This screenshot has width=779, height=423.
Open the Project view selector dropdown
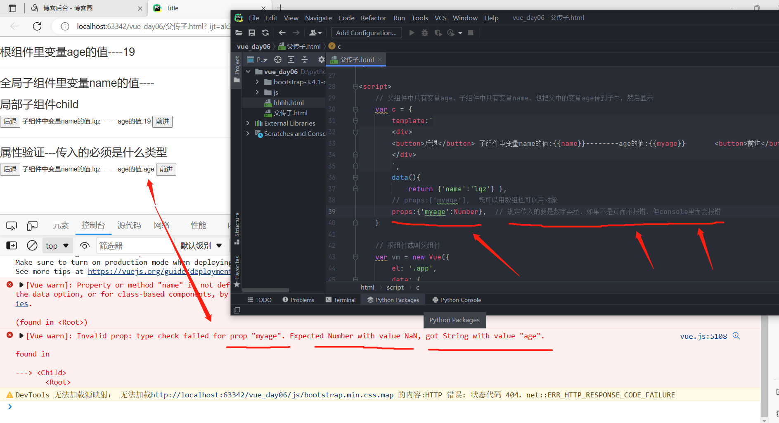257,60
